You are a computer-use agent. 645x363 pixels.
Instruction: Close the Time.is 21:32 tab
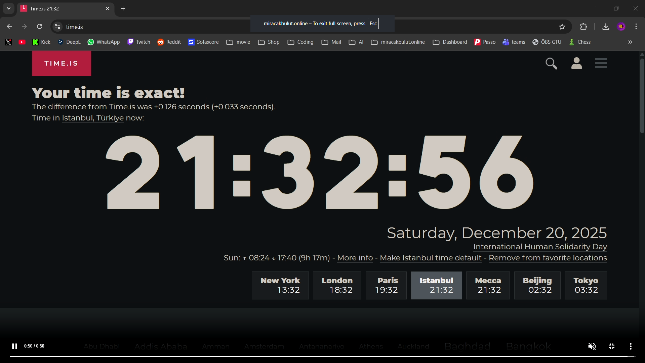108,9
